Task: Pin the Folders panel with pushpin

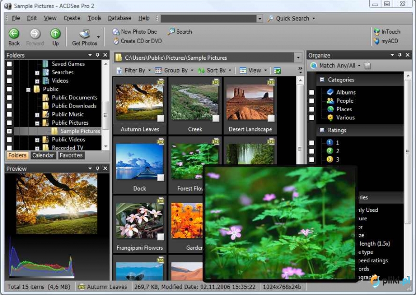Action: 98,55
